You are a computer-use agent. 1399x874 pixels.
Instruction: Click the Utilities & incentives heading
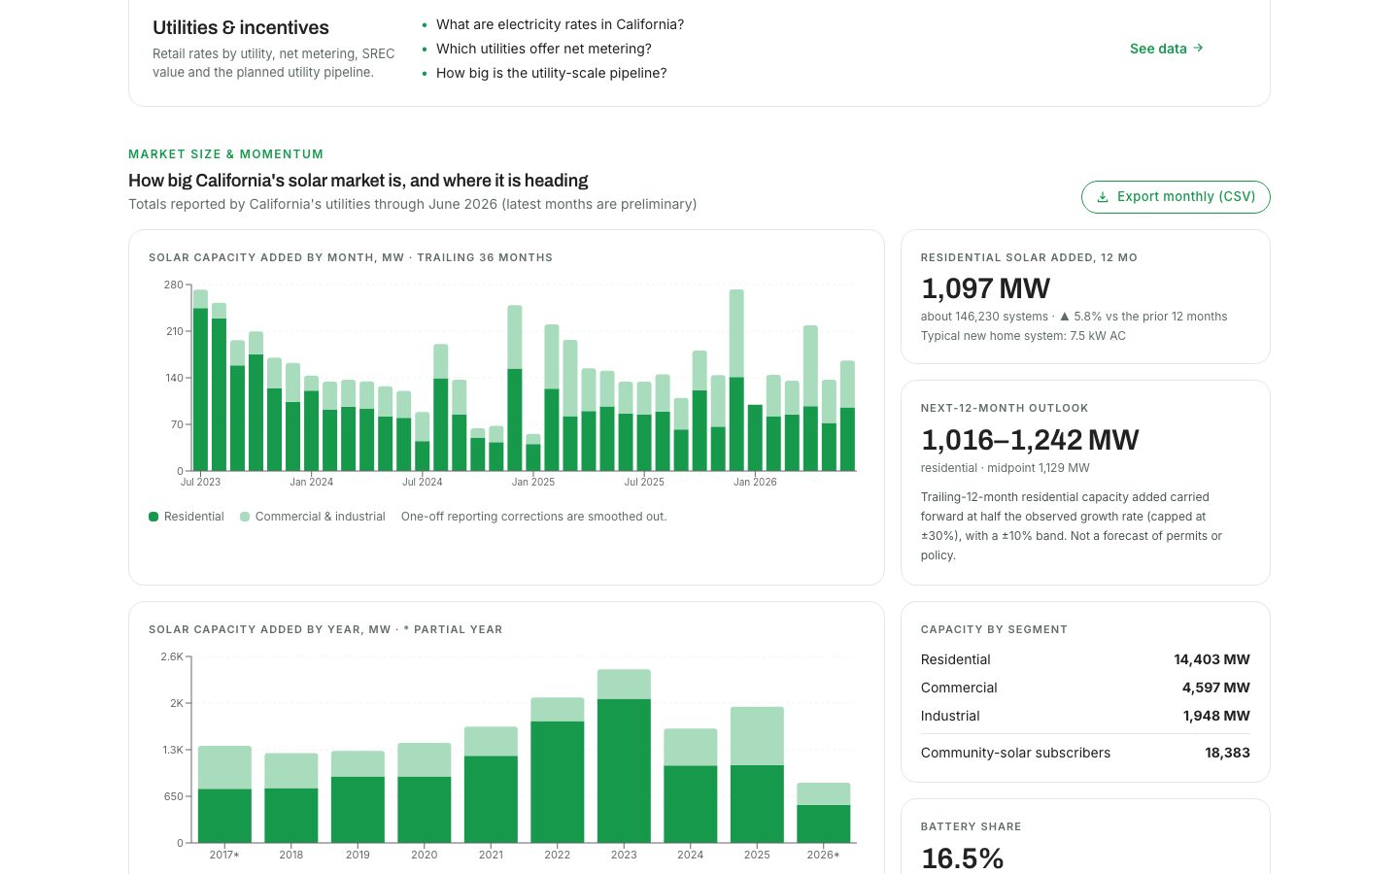click(241, 27)
